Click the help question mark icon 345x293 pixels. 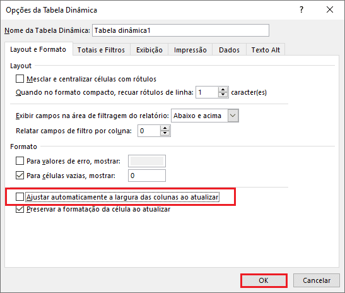tap(301, 9)
